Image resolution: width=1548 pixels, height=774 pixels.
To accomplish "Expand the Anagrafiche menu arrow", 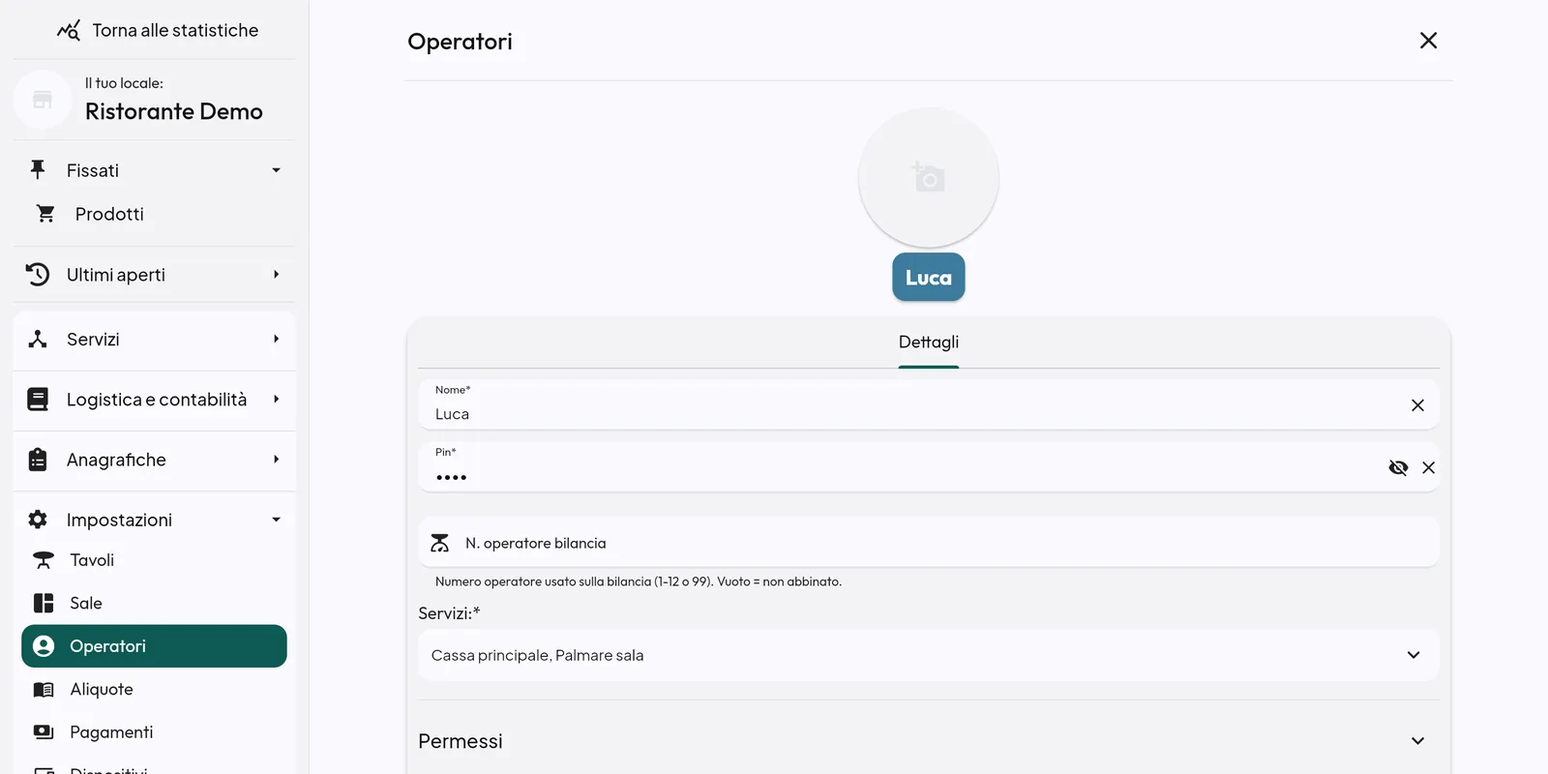I will pyautogui.click(x=276, y=460).
